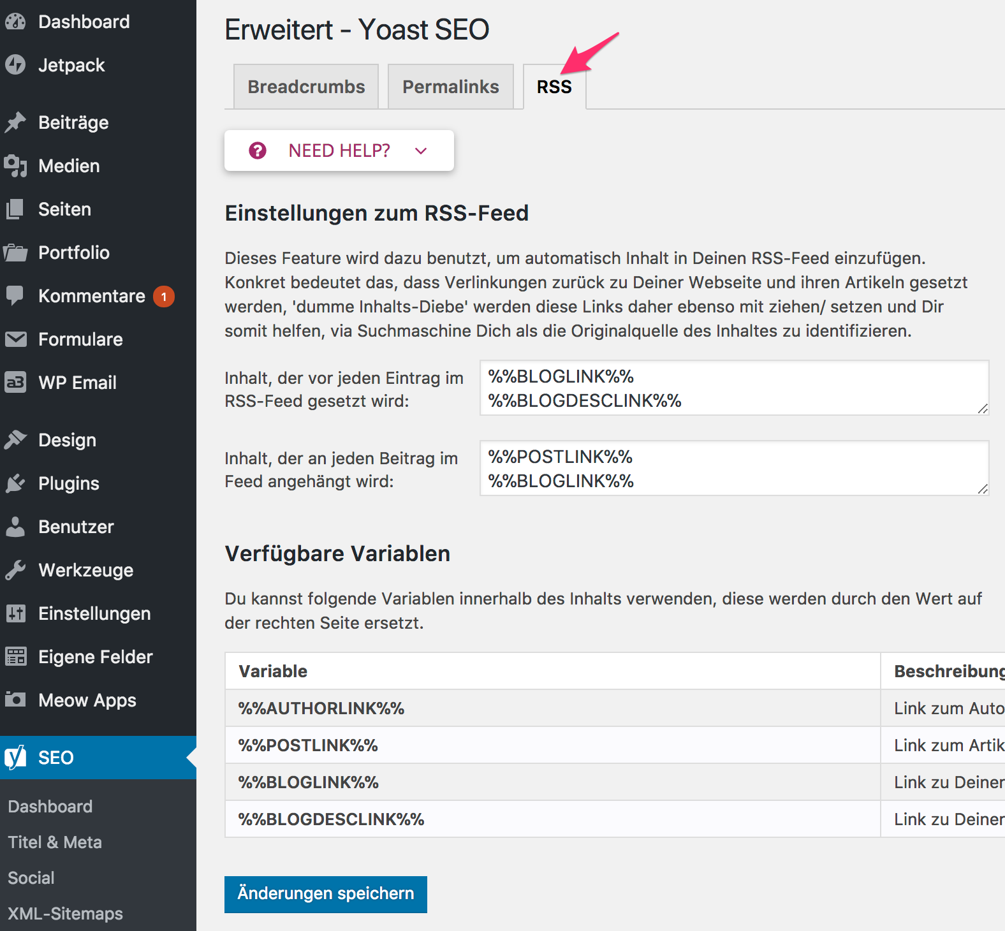Open Beiträge in the sidebar
1005x931 pixels.
(98, 122)
